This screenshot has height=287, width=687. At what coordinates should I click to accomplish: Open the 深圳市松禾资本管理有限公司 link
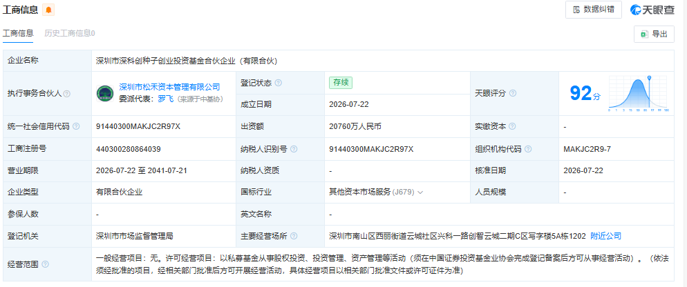point(169,87)
